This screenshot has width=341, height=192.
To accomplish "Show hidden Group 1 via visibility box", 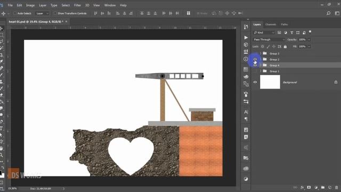I will coord(255,71).
